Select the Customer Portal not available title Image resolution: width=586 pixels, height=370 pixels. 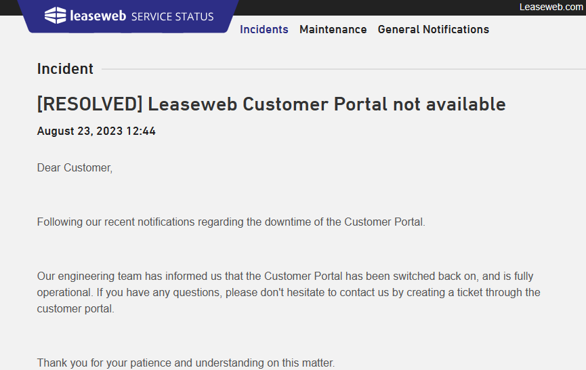point(327,104)
